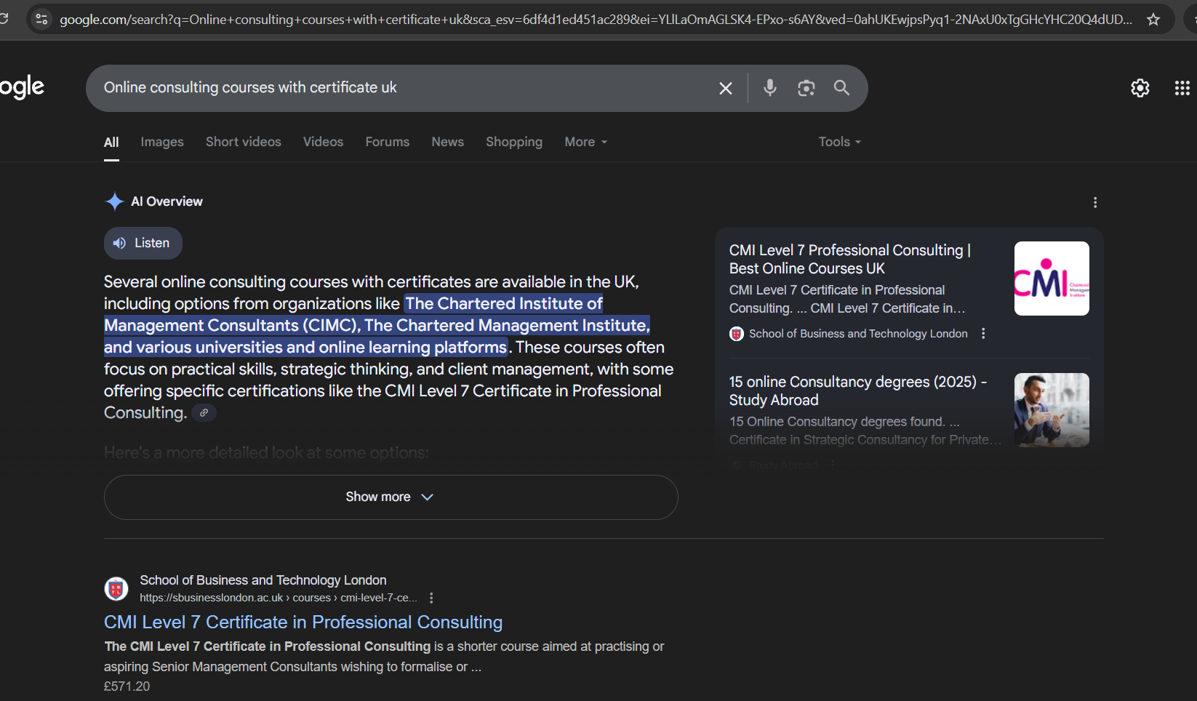Open the Tools dropdown menu
This screenshot has width=1197, height=701.
pos(839,142)
